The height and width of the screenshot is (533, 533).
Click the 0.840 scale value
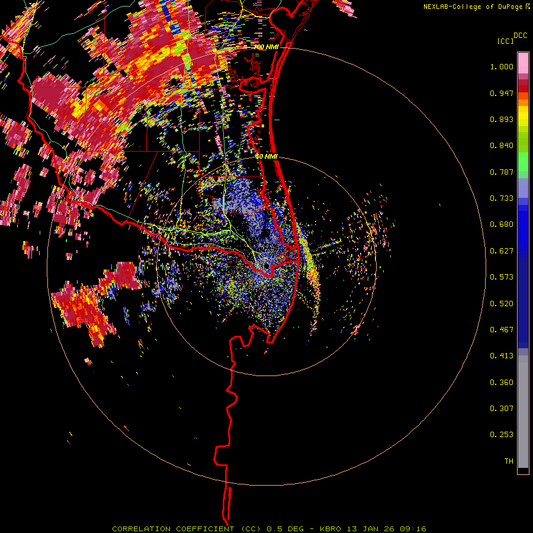[x=502, y=146]
